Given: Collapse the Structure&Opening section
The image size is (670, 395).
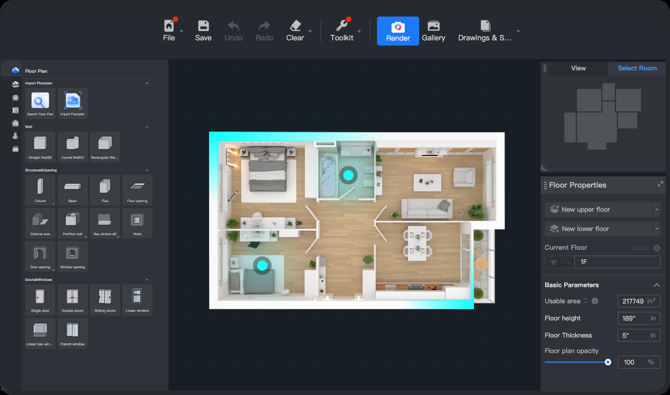Looking at the screenshot, I should tap(146, 170).
